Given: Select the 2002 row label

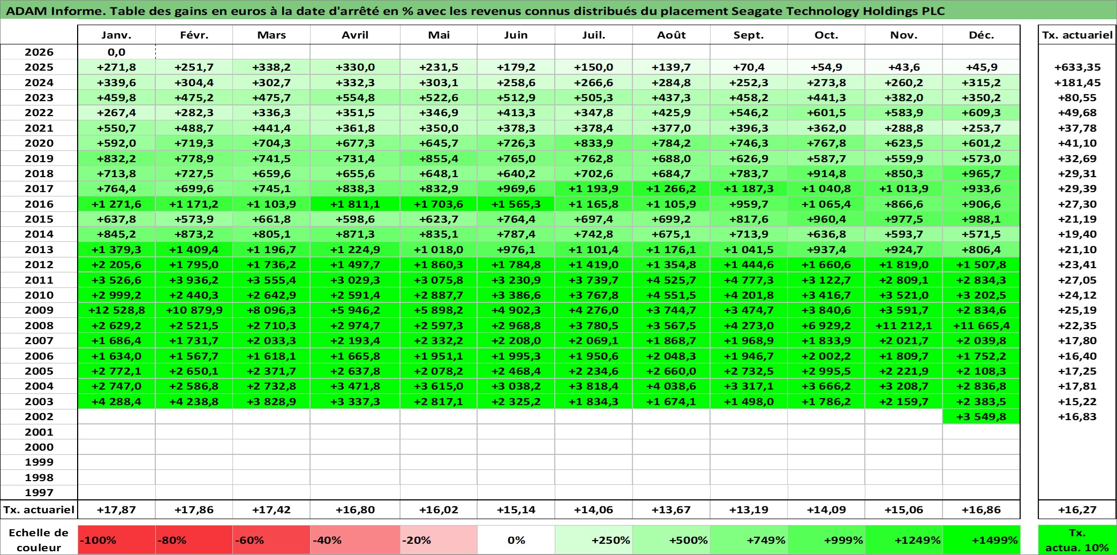Looking at the screenshot, I should (39, 416).
